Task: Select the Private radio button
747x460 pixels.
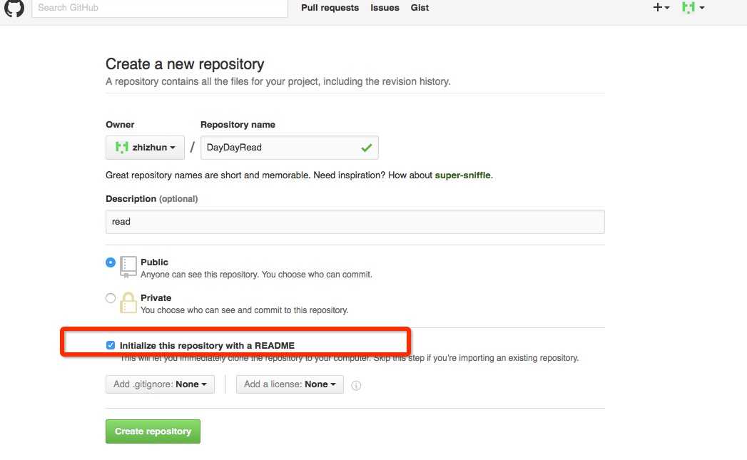Action: click(111, 298)
